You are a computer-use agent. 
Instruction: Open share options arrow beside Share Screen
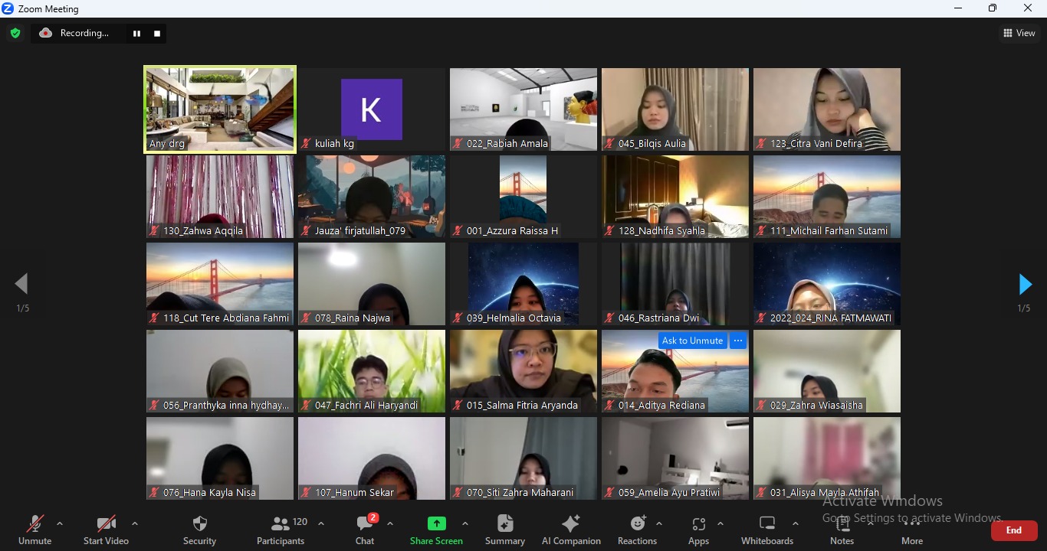(465, 524)
